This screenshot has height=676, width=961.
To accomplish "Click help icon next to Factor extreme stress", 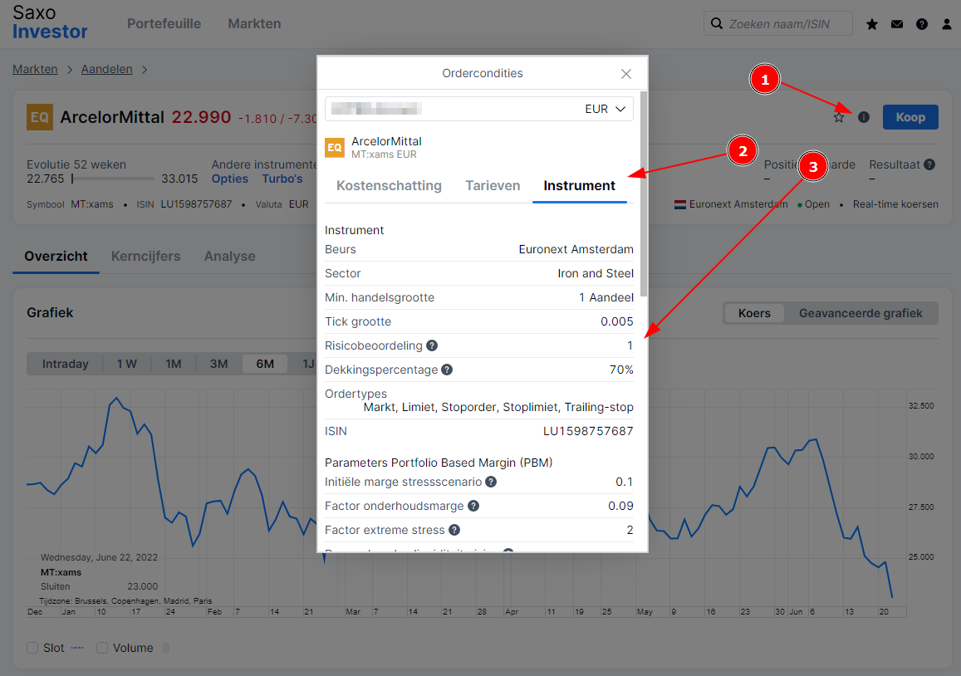I will (454, 530).
